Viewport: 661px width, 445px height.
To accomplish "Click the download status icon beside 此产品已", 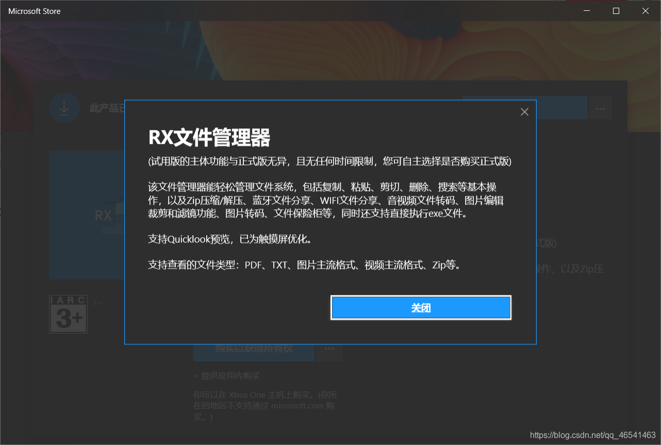I will [64, 107].
